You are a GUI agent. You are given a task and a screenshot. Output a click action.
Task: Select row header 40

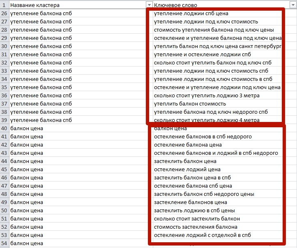click(x=4, y=128)
